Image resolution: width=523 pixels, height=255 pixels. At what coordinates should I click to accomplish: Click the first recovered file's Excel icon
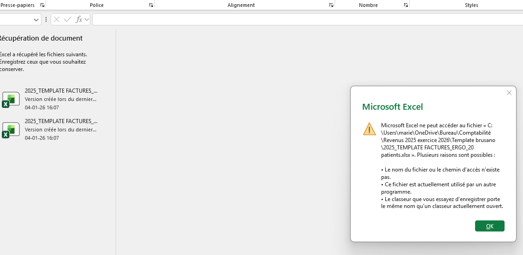[11, 100]
